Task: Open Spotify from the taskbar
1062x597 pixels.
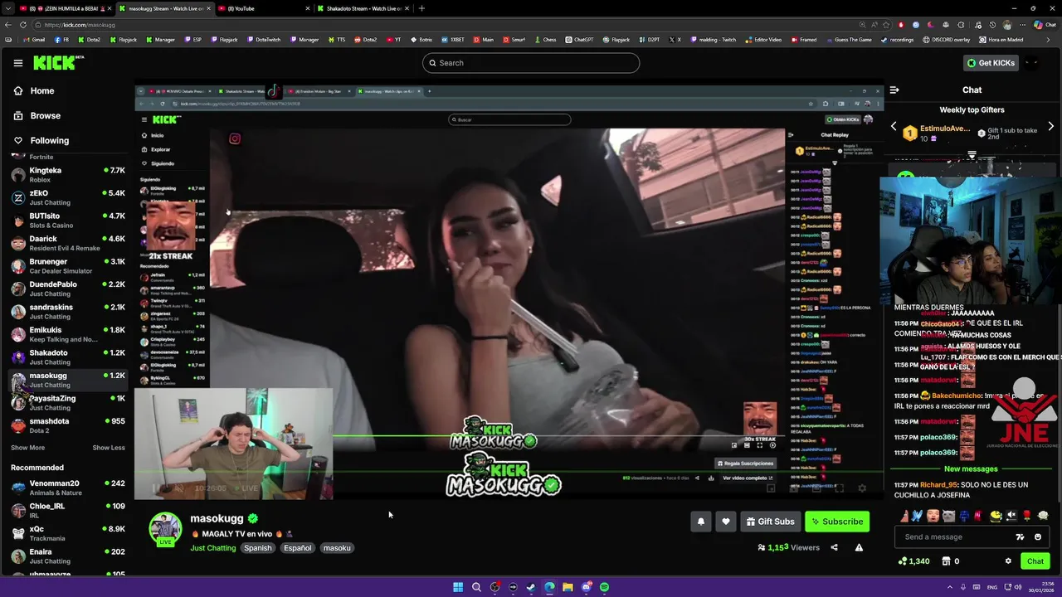Action: click(x=604, y=587)
